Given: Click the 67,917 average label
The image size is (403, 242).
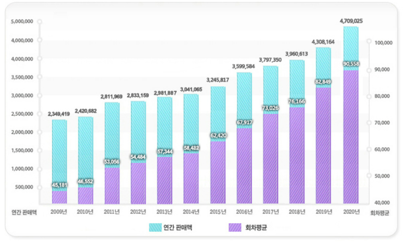Looking at the screenshot, I should 245,122.
